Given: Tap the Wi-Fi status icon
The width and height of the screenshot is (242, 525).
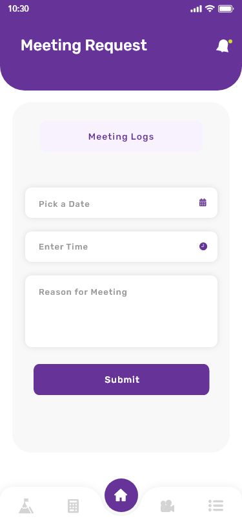Looking at the screenshot, I should [x=210, y=8].
